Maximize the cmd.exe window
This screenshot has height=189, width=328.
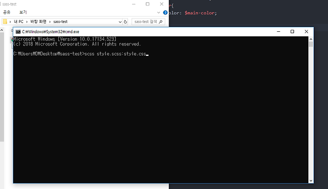pos(292,31)
